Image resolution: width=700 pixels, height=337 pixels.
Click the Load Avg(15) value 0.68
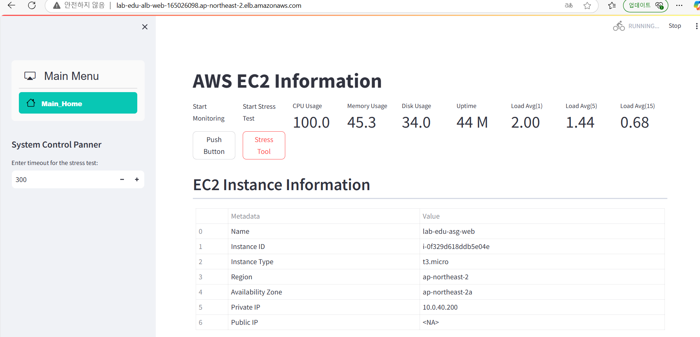(635, 122)
